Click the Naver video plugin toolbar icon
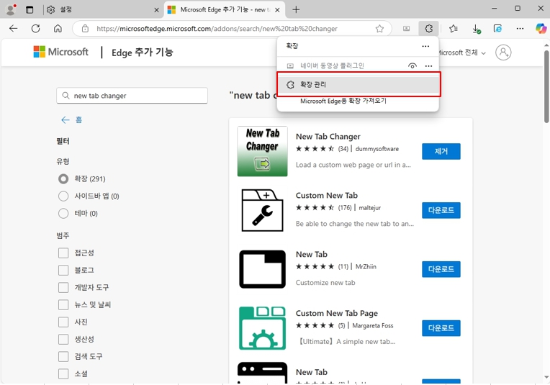 (406, 28)
